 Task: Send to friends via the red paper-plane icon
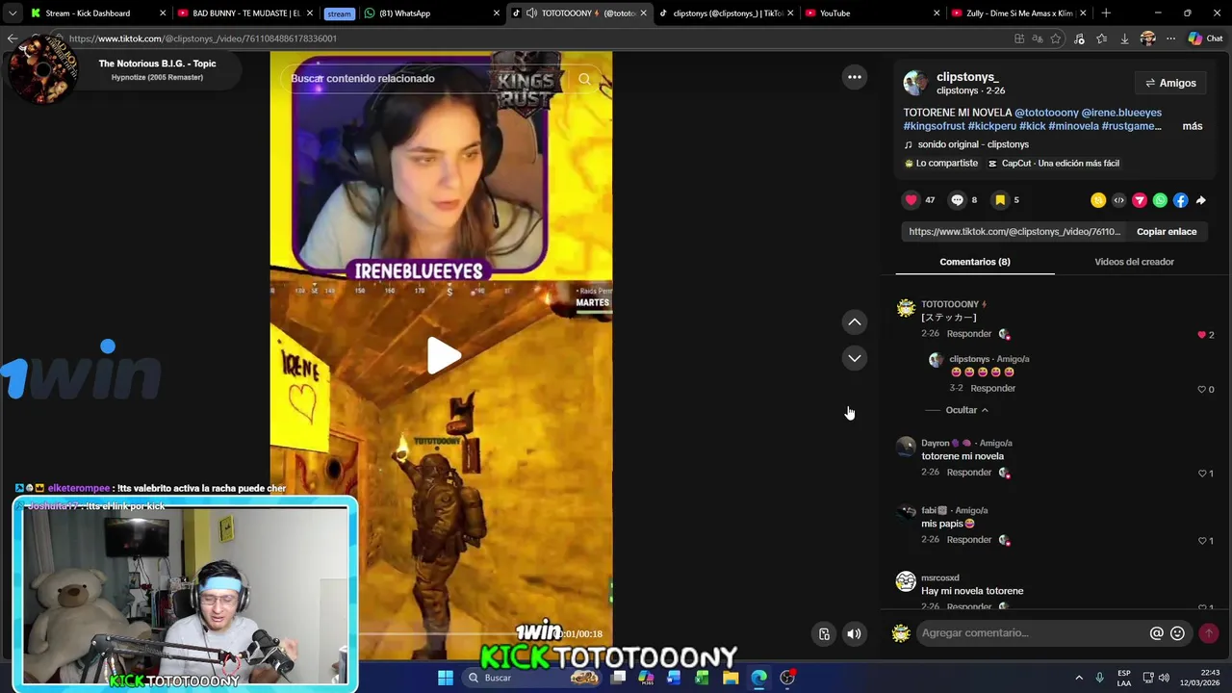1140,200
